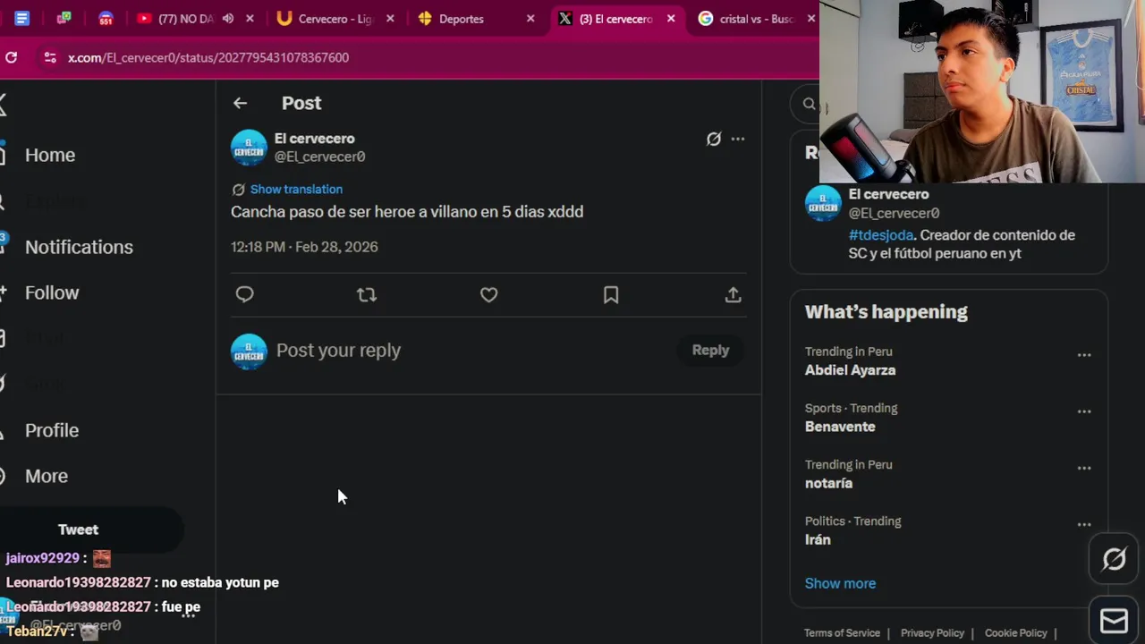Open the Messages envelope icon
This screenshot has height=644, width=1145.
(x=1114, y=620)
